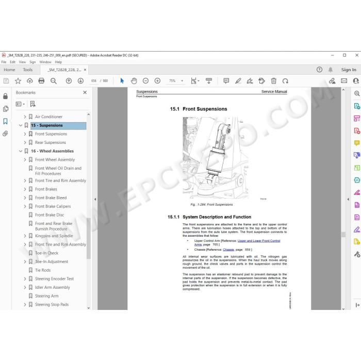Image resolution: width=361 pixels, height=361 pixels.
Task: Open the find text magnifier tool
Action: (x=54, y=81)
